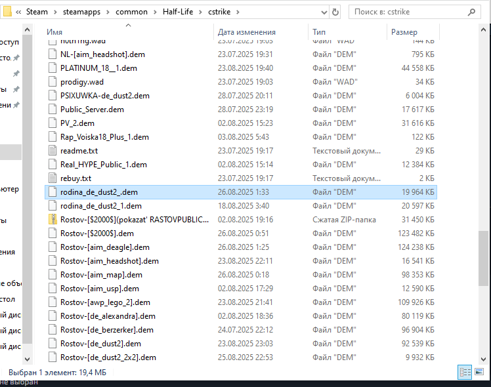
Task: Select the file icon of rodina_de_dust2_.dem
Action: pos(53,192)
